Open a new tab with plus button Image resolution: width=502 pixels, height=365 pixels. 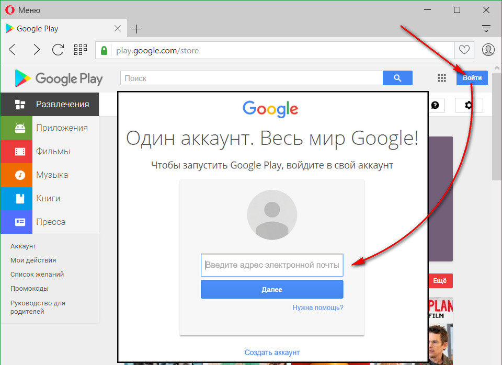click(x=137, y=29)
